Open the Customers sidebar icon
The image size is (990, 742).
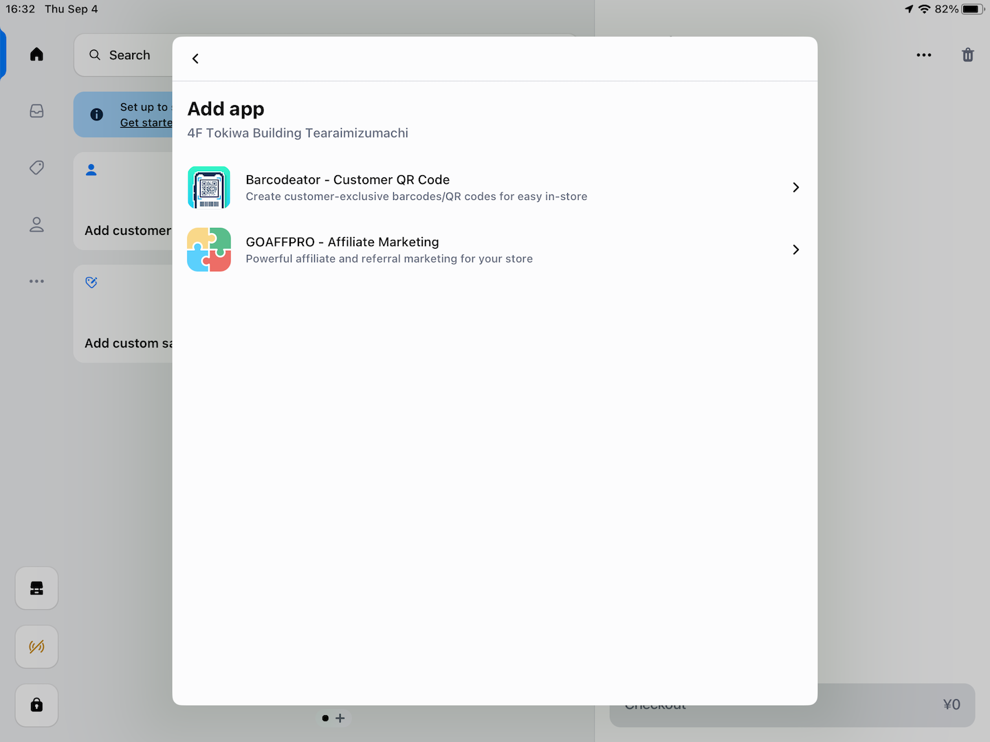coord(37,225)
